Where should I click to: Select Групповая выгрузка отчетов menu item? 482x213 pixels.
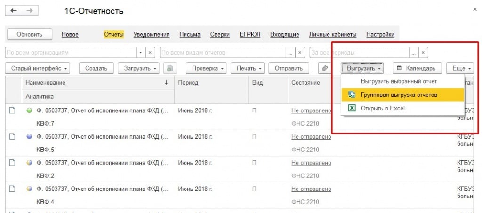coord(399,95)
